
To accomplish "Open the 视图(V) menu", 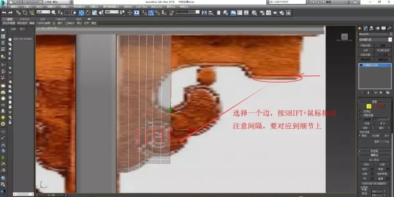I will tap(51, 7).
